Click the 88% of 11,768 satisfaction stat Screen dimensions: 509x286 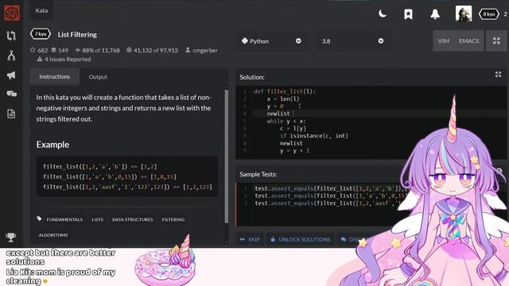click(x=97, y=50)
